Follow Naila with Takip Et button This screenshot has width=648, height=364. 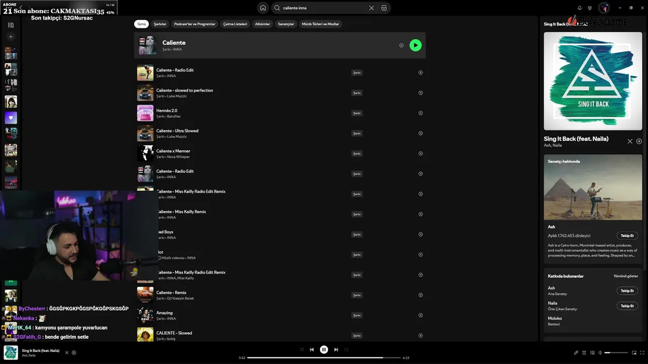pyautogui.click(x=627, y=306)
